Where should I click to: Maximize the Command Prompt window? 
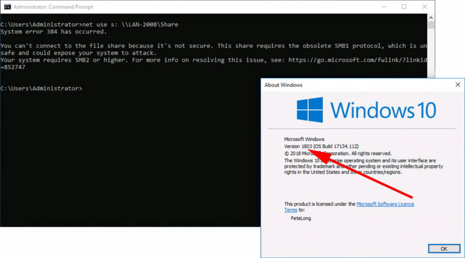(x=404, y=7)
